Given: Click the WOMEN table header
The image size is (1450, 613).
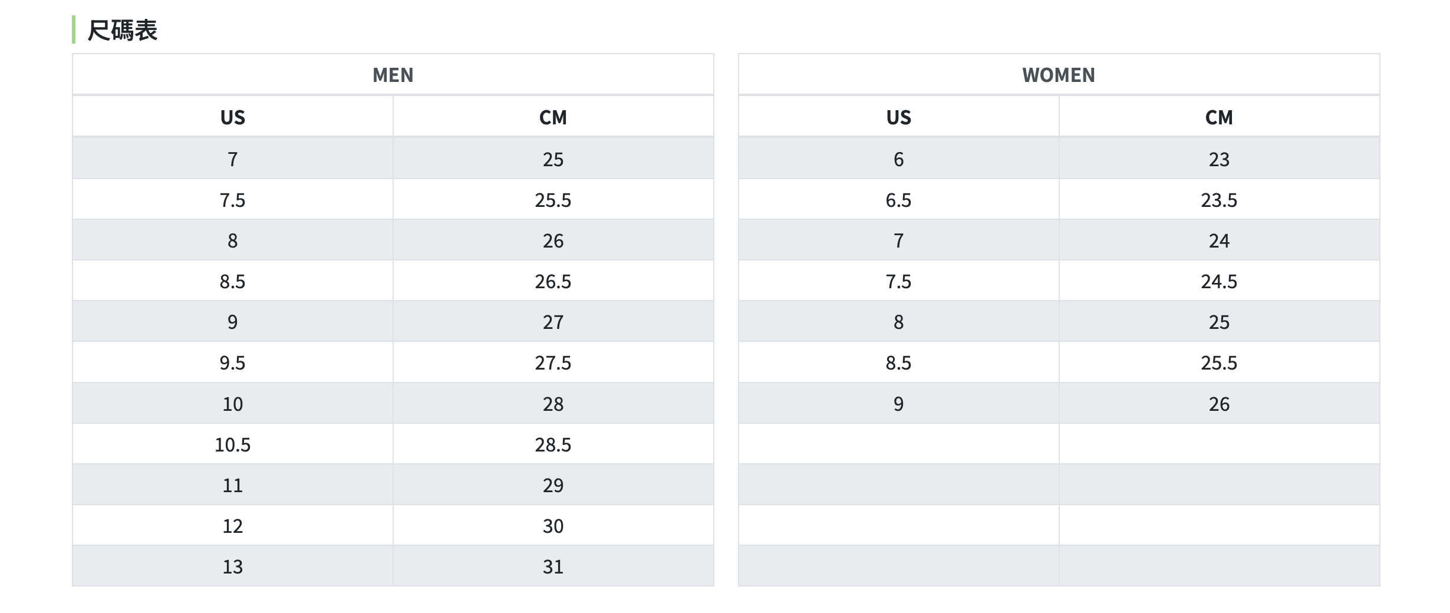Looking at the screenshot, I should pos(1058,75).
